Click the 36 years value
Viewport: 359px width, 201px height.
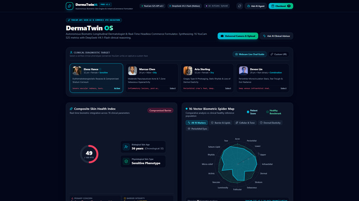pyautogui.click(x=137, y=149)
